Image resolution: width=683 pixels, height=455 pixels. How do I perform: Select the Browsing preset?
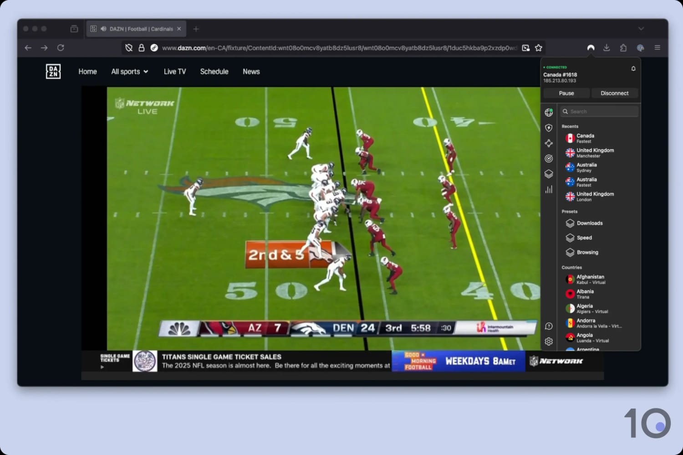pyautogui.click(x=599, y=252)
